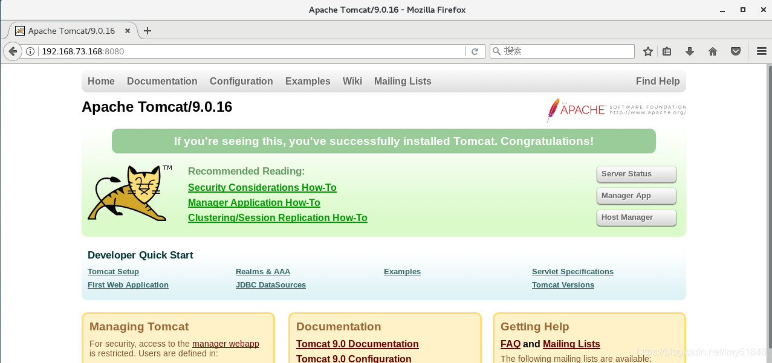
Task: Select the Apache Tomcat/9.0.16 browser tab
Action: (x=71, y=31)
